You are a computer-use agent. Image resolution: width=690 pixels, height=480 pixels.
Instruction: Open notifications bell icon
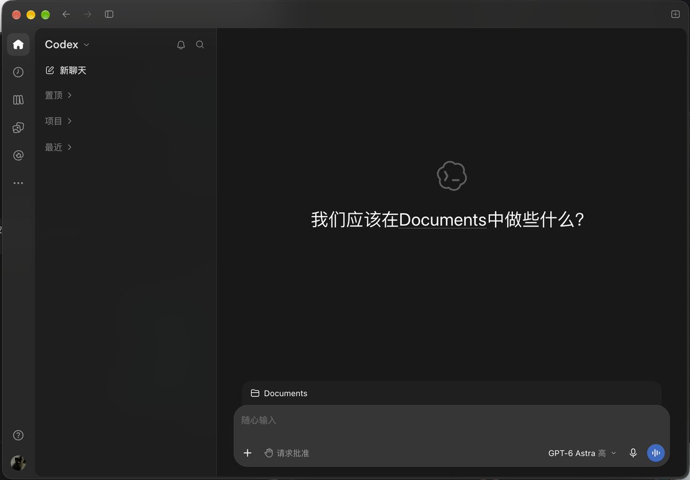pos(181,44)
